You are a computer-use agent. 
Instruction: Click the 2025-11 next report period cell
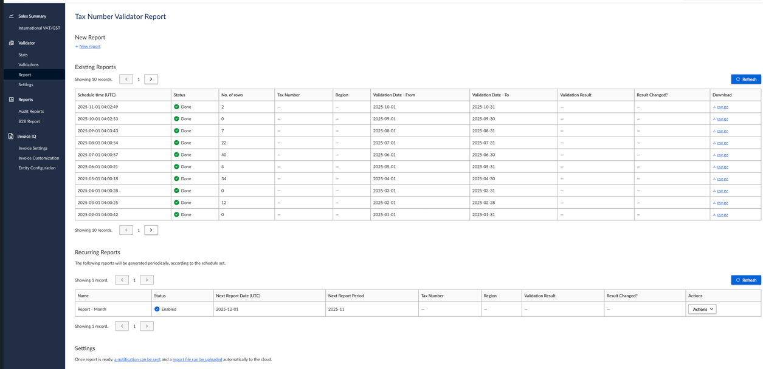point(371,309)
